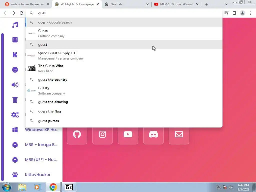The width and height of the screenshot is (256, 192).
Task: Open the MBR - Image B... sidebar link
Action: coord(41,145)
